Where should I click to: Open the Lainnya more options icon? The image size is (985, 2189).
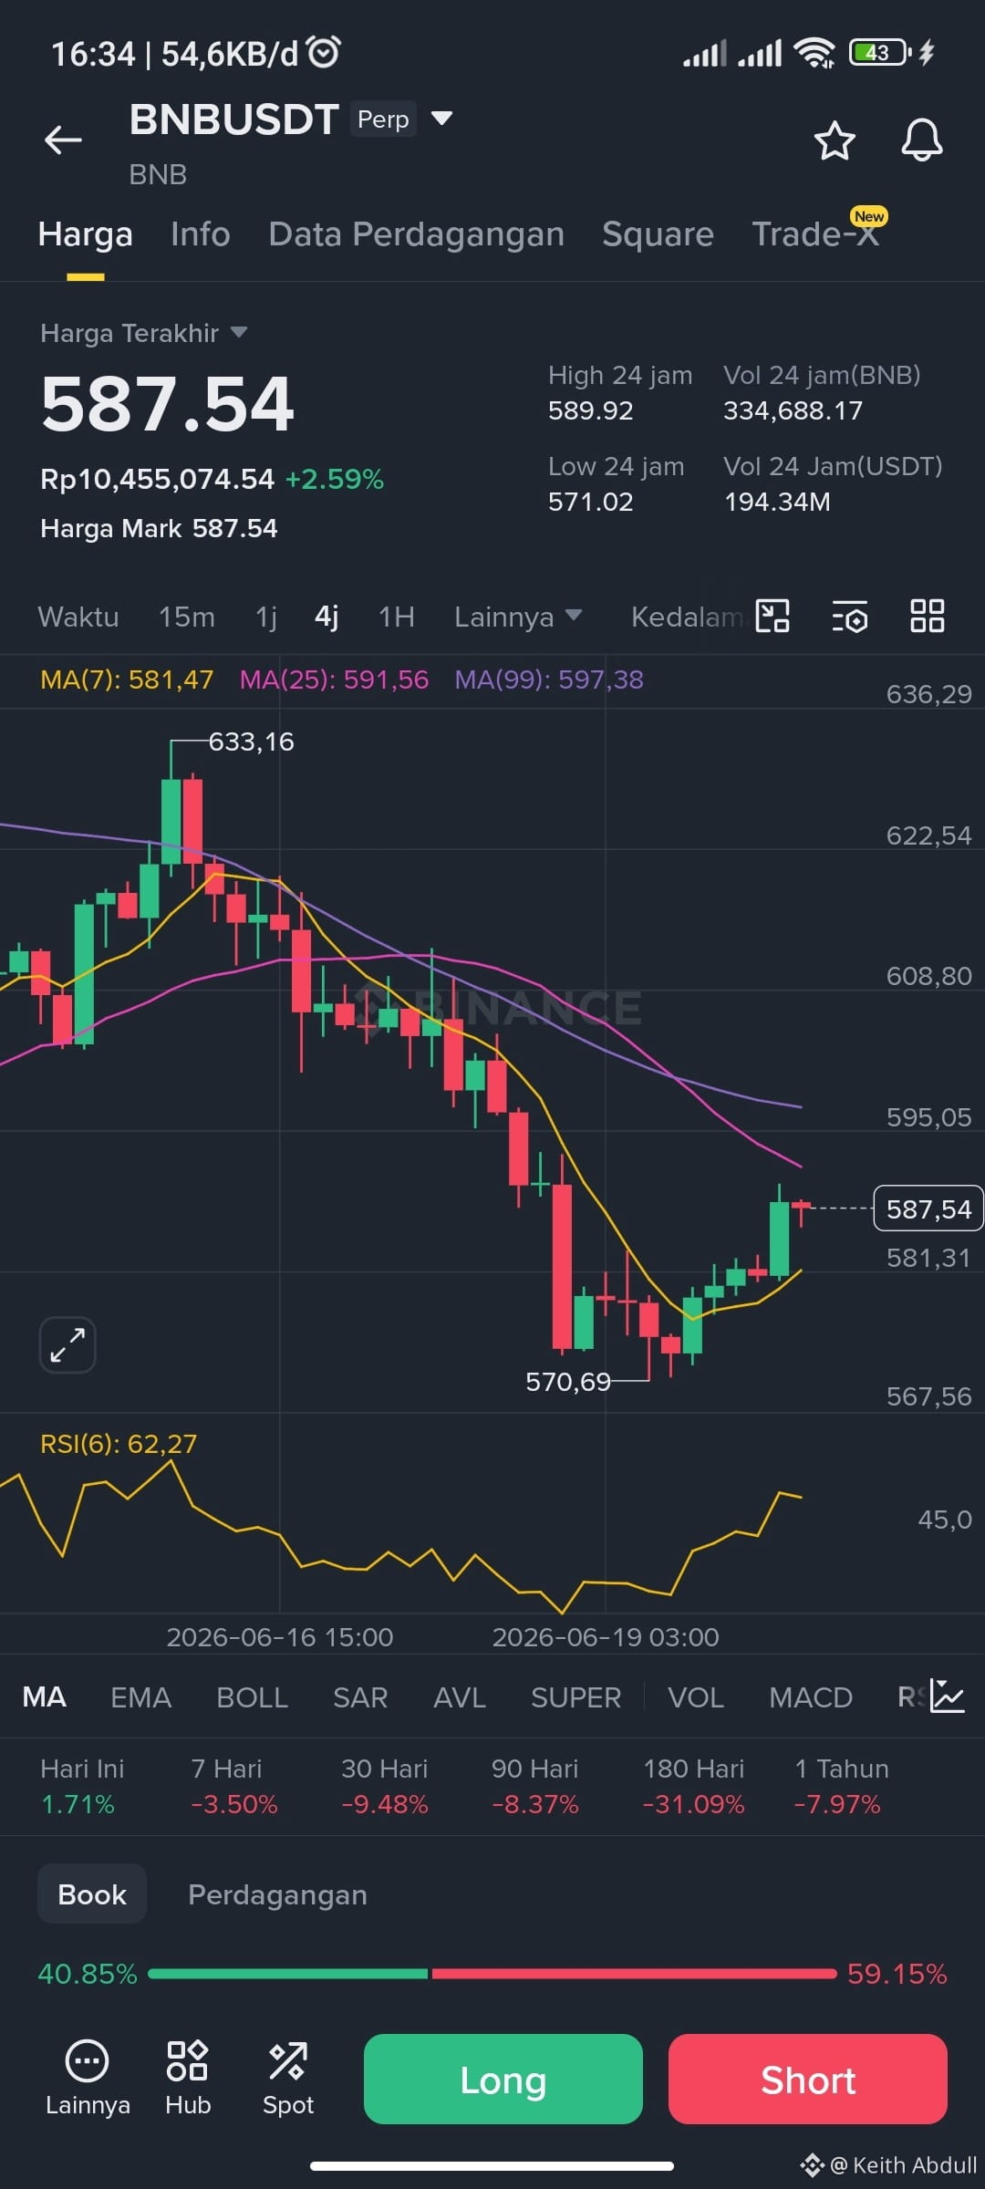(88, 2079)
